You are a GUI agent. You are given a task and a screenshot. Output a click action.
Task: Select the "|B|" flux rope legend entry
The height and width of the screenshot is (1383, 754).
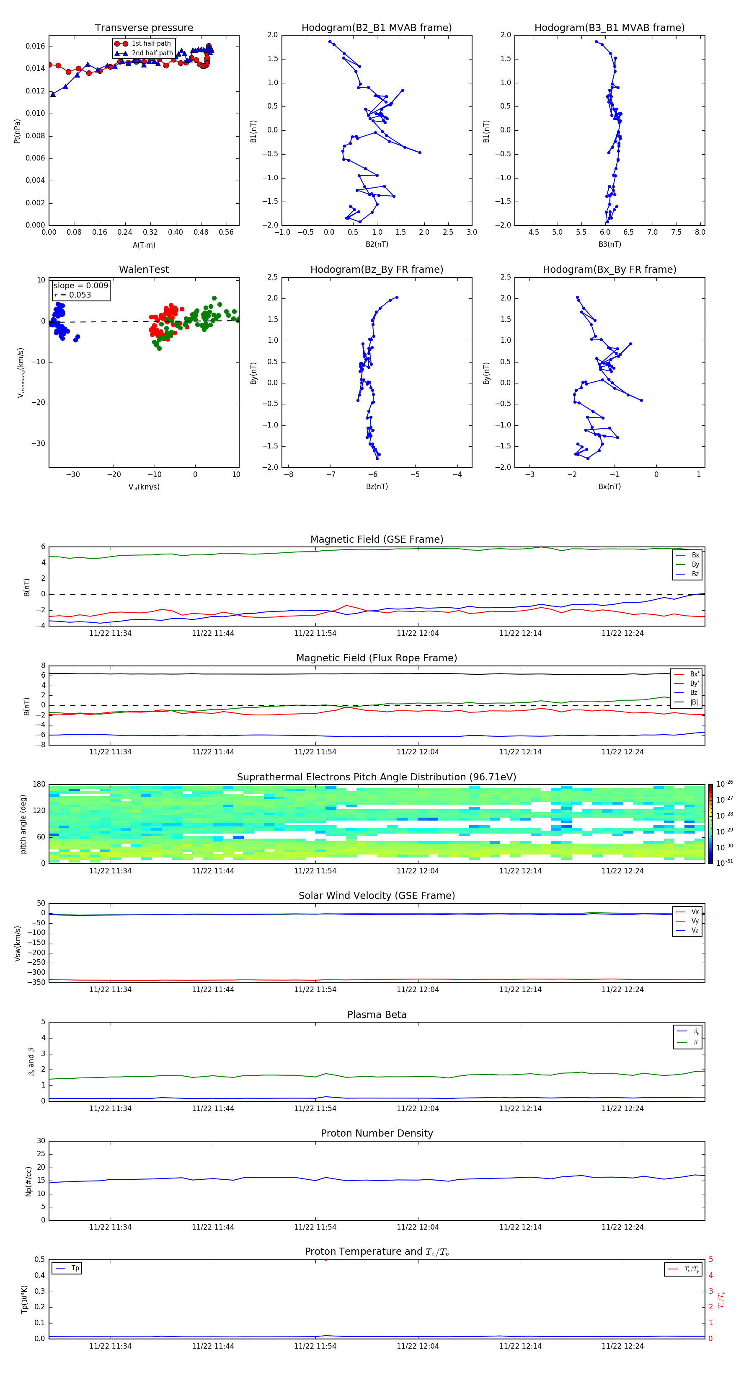[x=687, y=702]
